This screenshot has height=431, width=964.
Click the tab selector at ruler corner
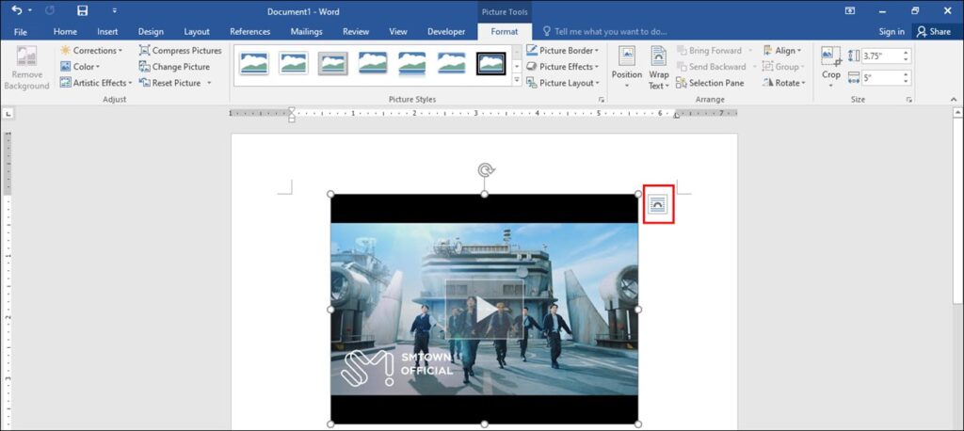tap(8, 113)
